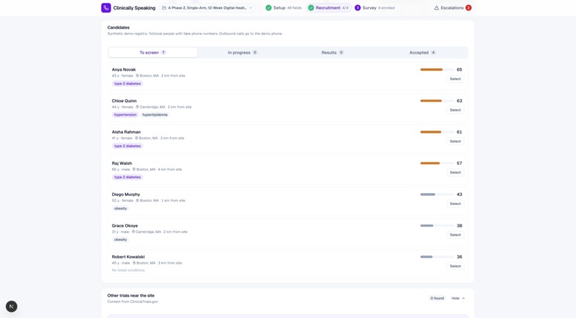576x318 pixels.
Task: Click Chloe Quinn's hypertension tag
Action: [x=125, y=115]
